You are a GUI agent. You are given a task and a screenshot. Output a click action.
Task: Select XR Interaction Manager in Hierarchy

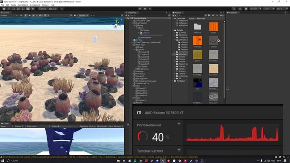(x=146, y=81)
